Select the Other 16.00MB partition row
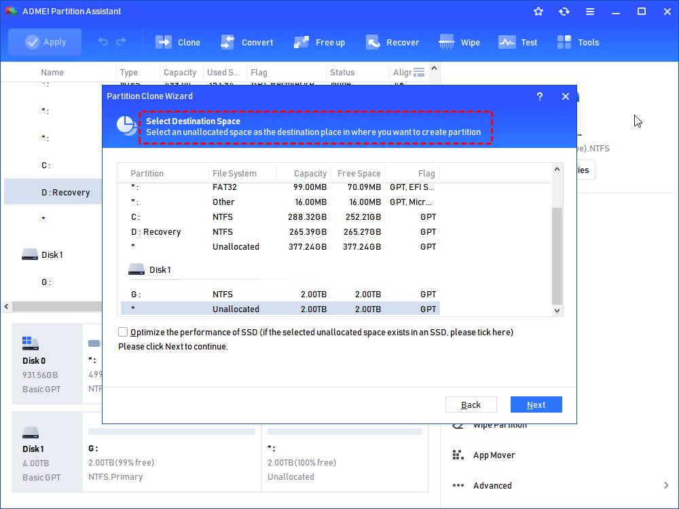The image size is (679, 509). (x=280, y=202)
